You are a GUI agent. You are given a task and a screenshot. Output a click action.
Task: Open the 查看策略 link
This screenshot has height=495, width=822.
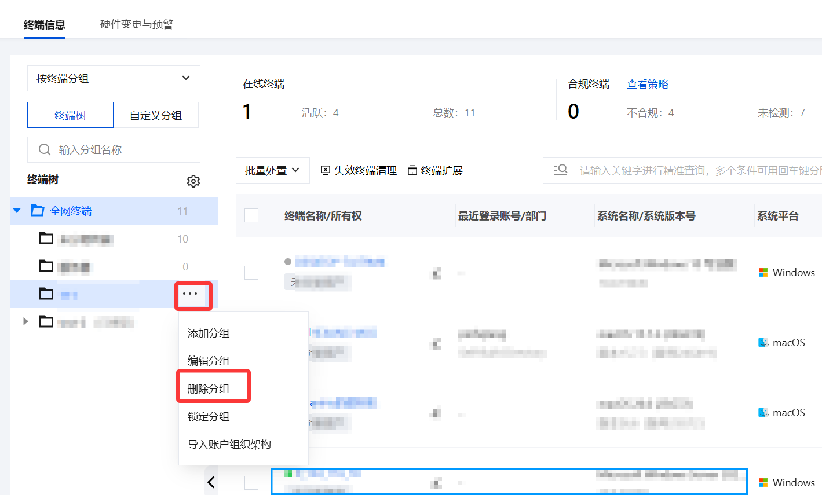(648, 84)
